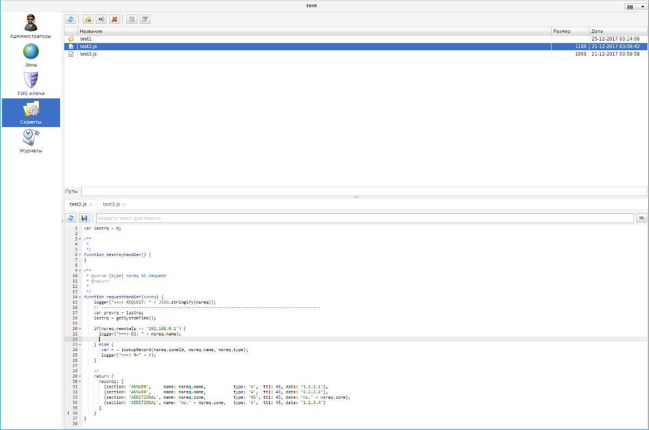
Task: Close the test2.js editor tab
Action: tap(90, 204)
